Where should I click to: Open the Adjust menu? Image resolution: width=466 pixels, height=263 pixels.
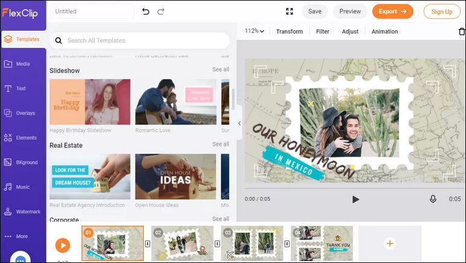pyautogui.click(x=350, y=31)
